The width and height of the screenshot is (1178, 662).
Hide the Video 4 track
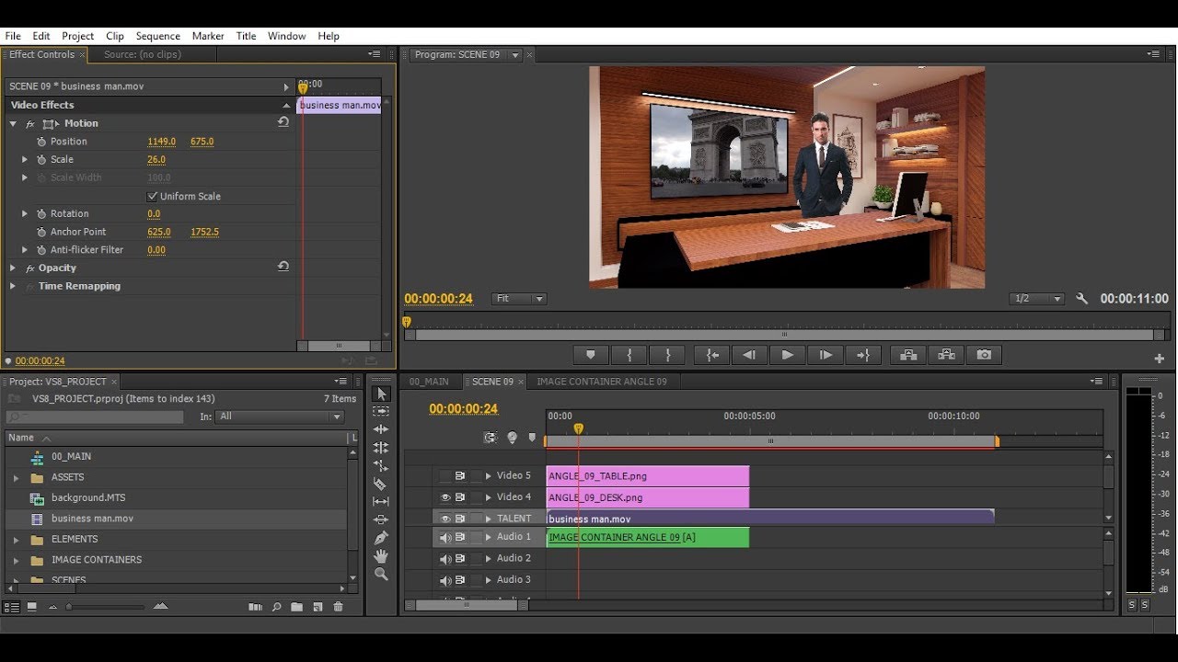click(445, 497)
